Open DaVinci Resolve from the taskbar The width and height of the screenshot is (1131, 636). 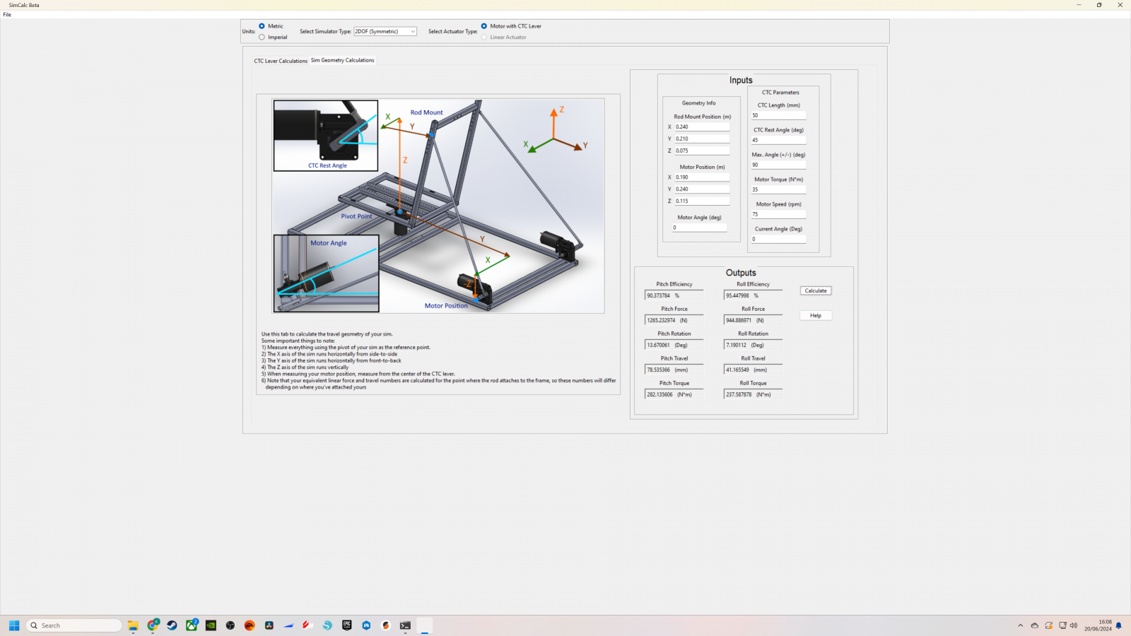point(269,625)
